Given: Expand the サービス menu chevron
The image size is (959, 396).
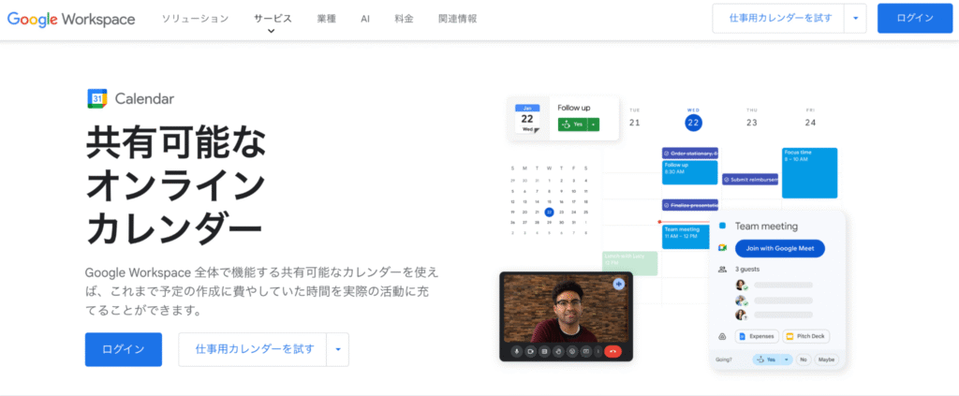Looking at the screenshot, I should (272, 31).
